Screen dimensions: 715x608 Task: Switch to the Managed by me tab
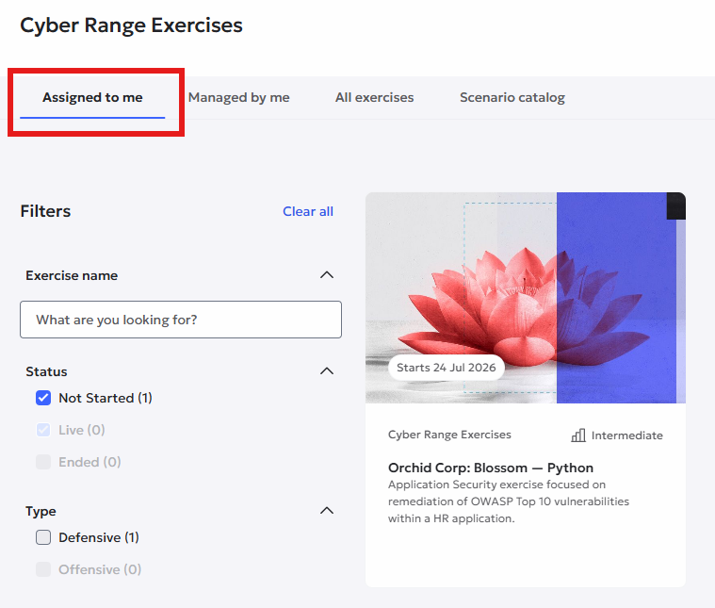(239, 98)
